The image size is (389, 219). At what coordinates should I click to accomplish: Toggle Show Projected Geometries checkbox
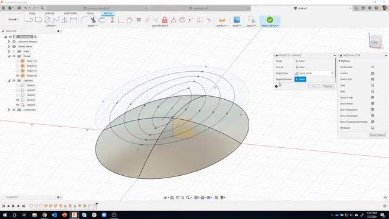[x=373, y=122]
